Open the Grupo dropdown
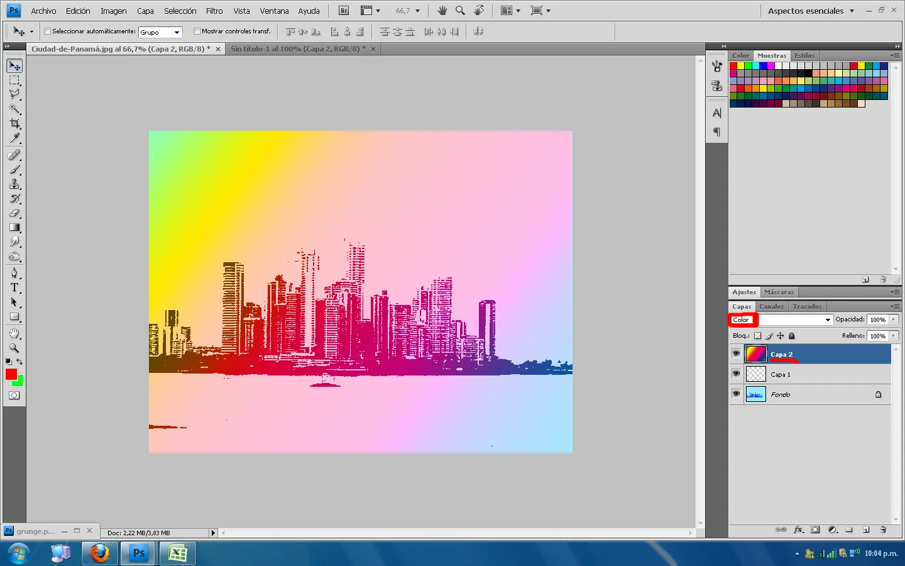 tap(160, 32)
